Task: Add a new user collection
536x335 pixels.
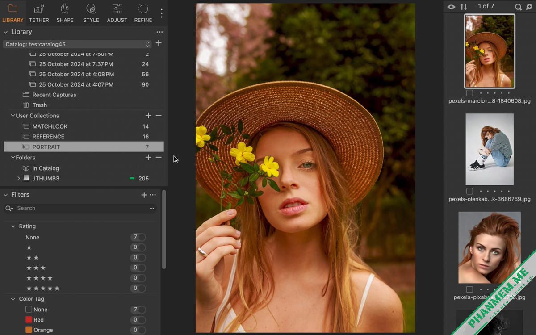Action: tap(148, 116)
